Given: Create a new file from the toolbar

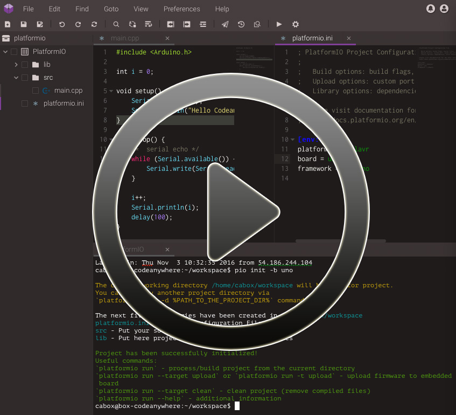Looking at the screenshot, I should pos(8,24).
